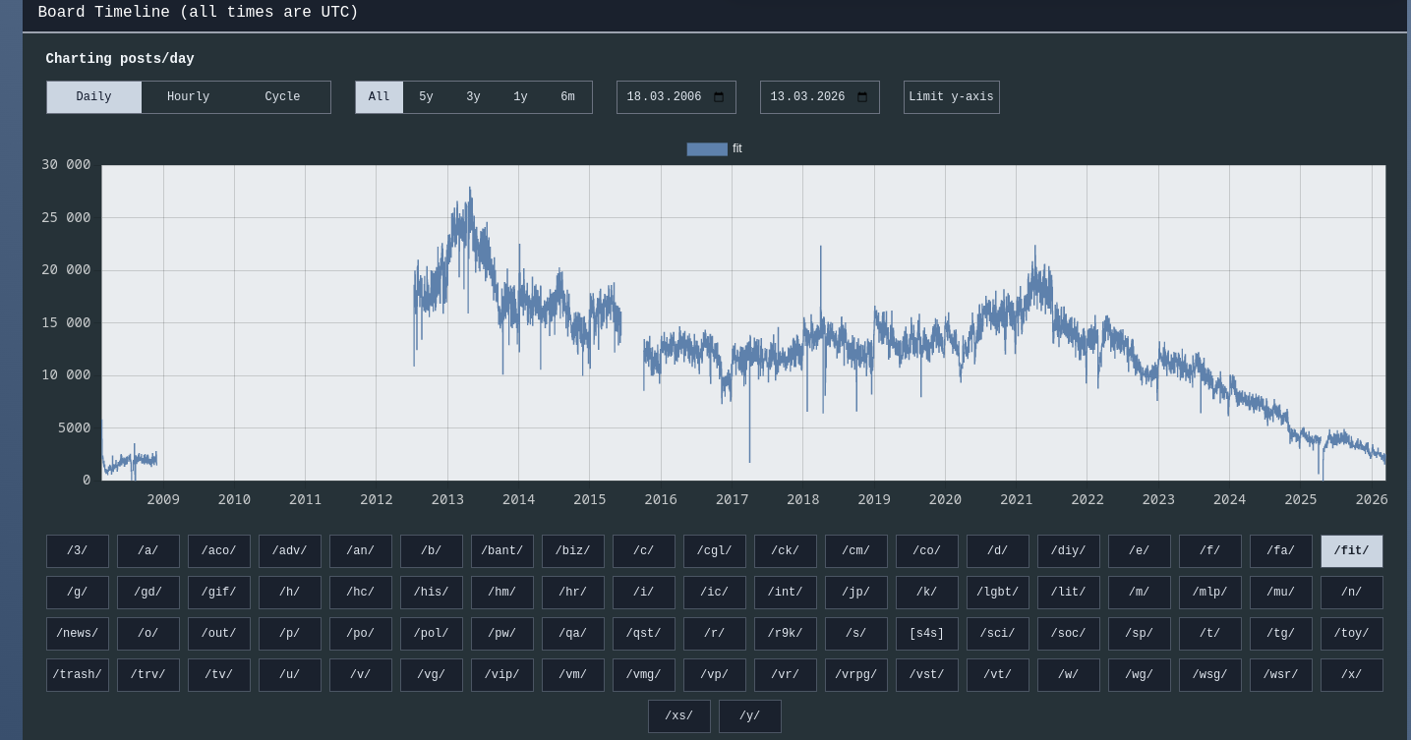Image resolution: width=1411 pixels, height=740 pixels.
Task: Load the /vst/ board chart
Action: [x=927, y=675]
